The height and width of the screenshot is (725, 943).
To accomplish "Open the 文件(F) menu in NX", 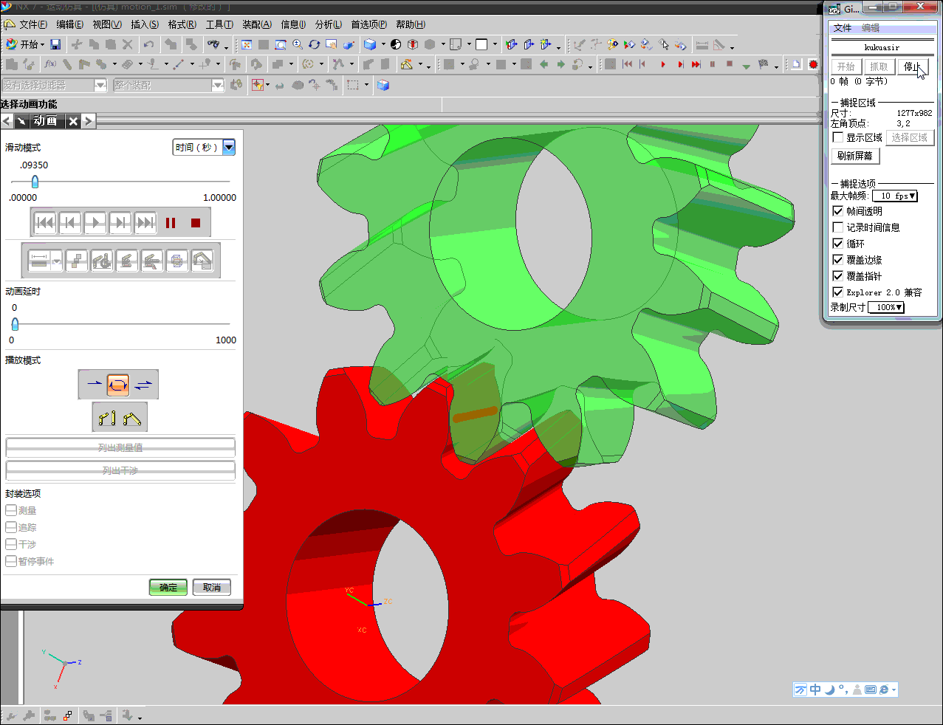I will click(x=33, y=24).
